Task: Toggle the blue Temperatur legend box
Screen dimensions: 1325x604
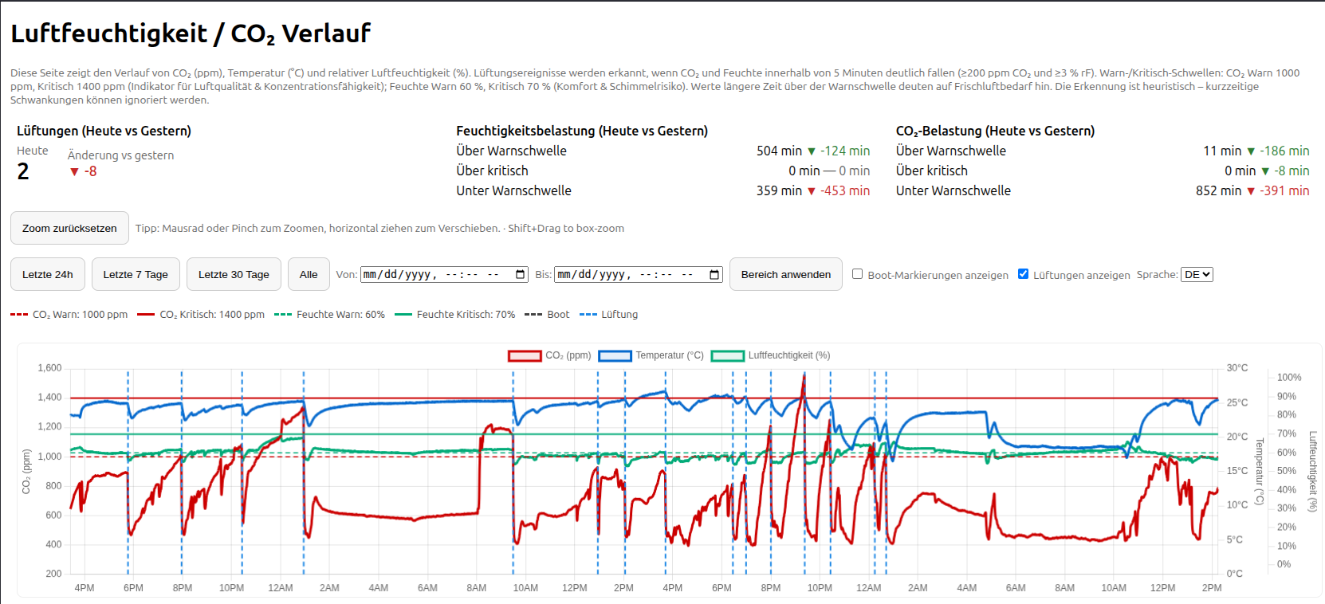Action: coord(615,355)
